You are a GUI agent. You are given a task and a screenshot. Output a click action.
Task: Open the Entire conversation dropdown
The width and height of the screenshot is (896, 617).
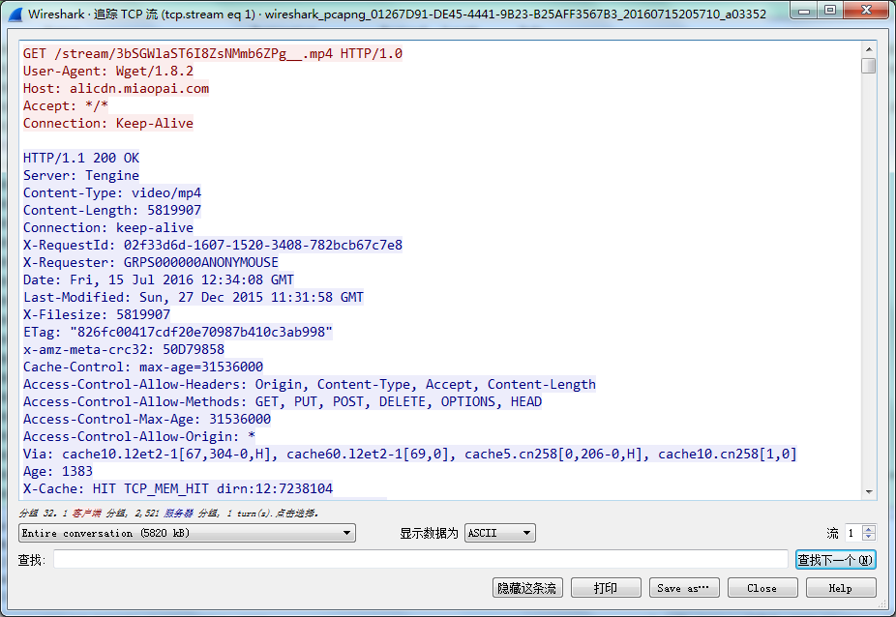[x=187, y=533]
